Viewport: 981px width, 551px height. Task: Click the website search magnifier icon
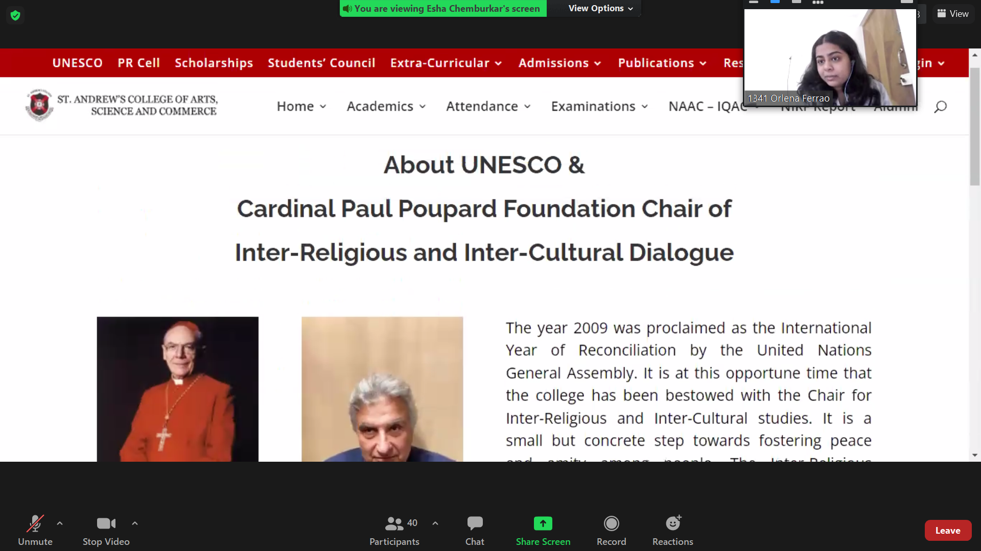(x=941, y=106)
